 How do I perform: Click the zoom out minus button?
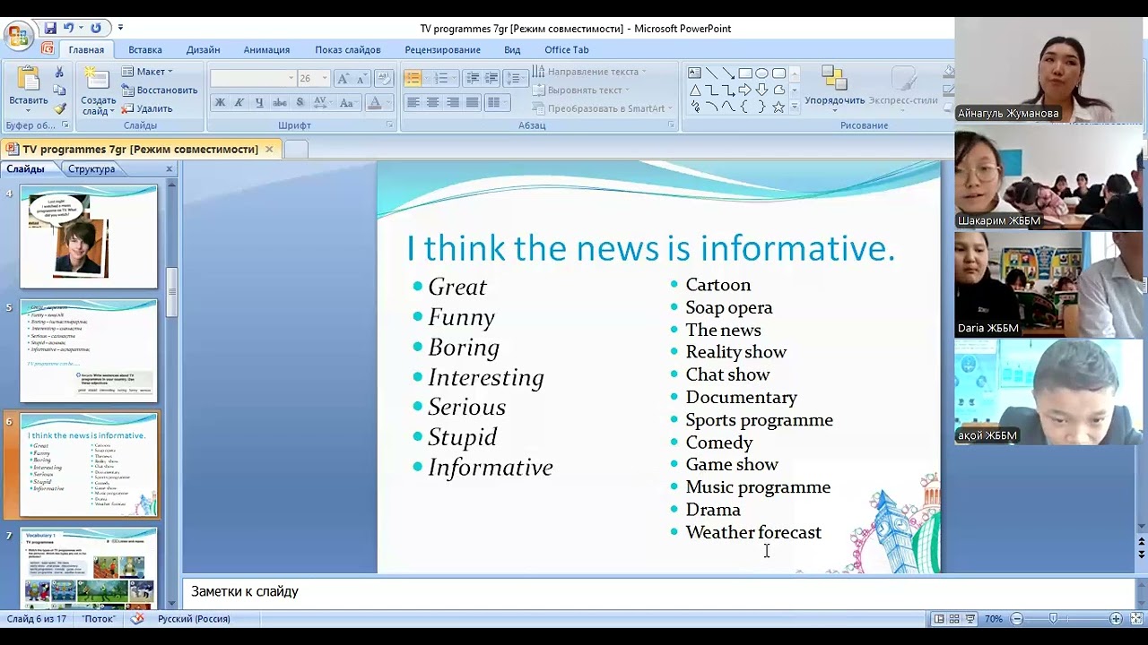pyautogui.click(x=1017, y=618)
